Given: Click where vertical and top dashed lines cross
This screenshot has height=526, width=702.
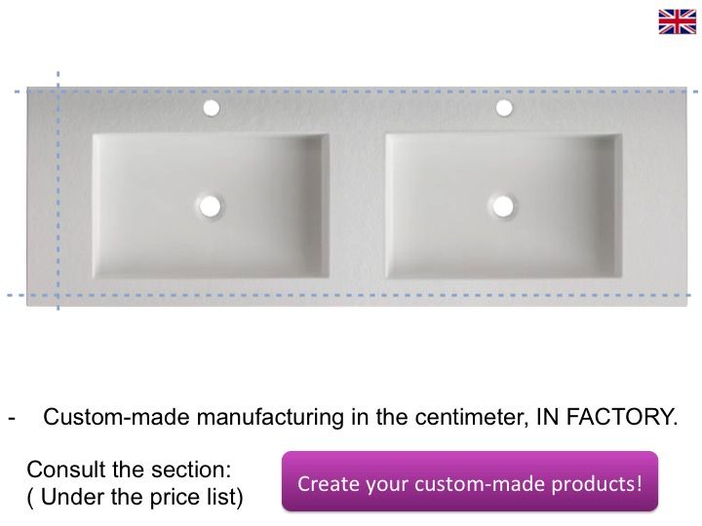Looking at the screenshot, I should click(58, 91).
